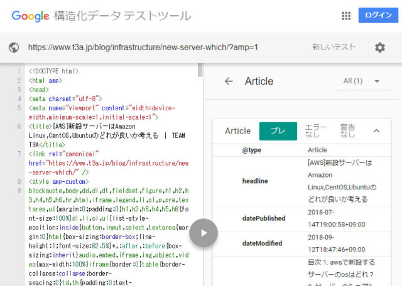Open the settings gear menu

379,48
